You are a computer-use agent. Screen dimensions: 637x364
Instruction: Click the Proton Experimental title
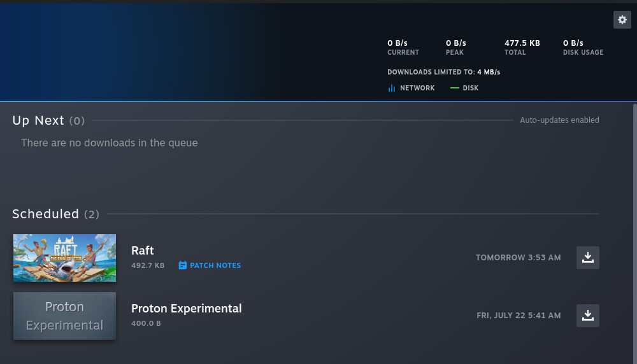tap(187, 309)
